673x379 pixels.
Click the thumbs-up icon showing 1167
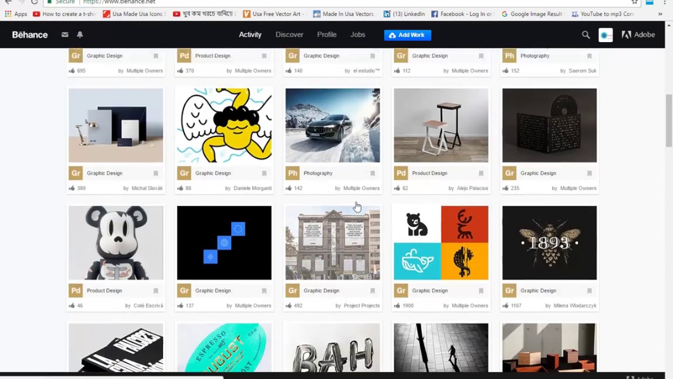(x=505, y=305)
